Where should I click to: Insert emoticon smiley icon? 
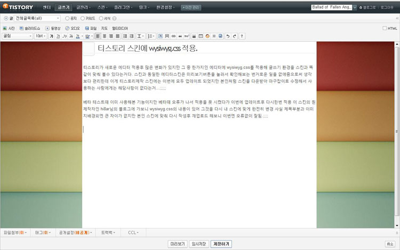(x=207, y=36)
